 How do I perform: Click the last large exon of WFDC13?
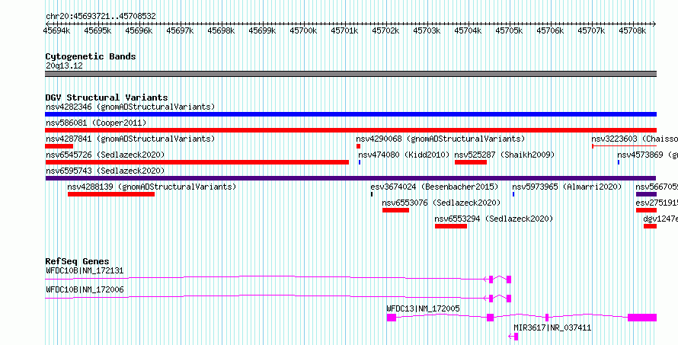tap(642, 318)
